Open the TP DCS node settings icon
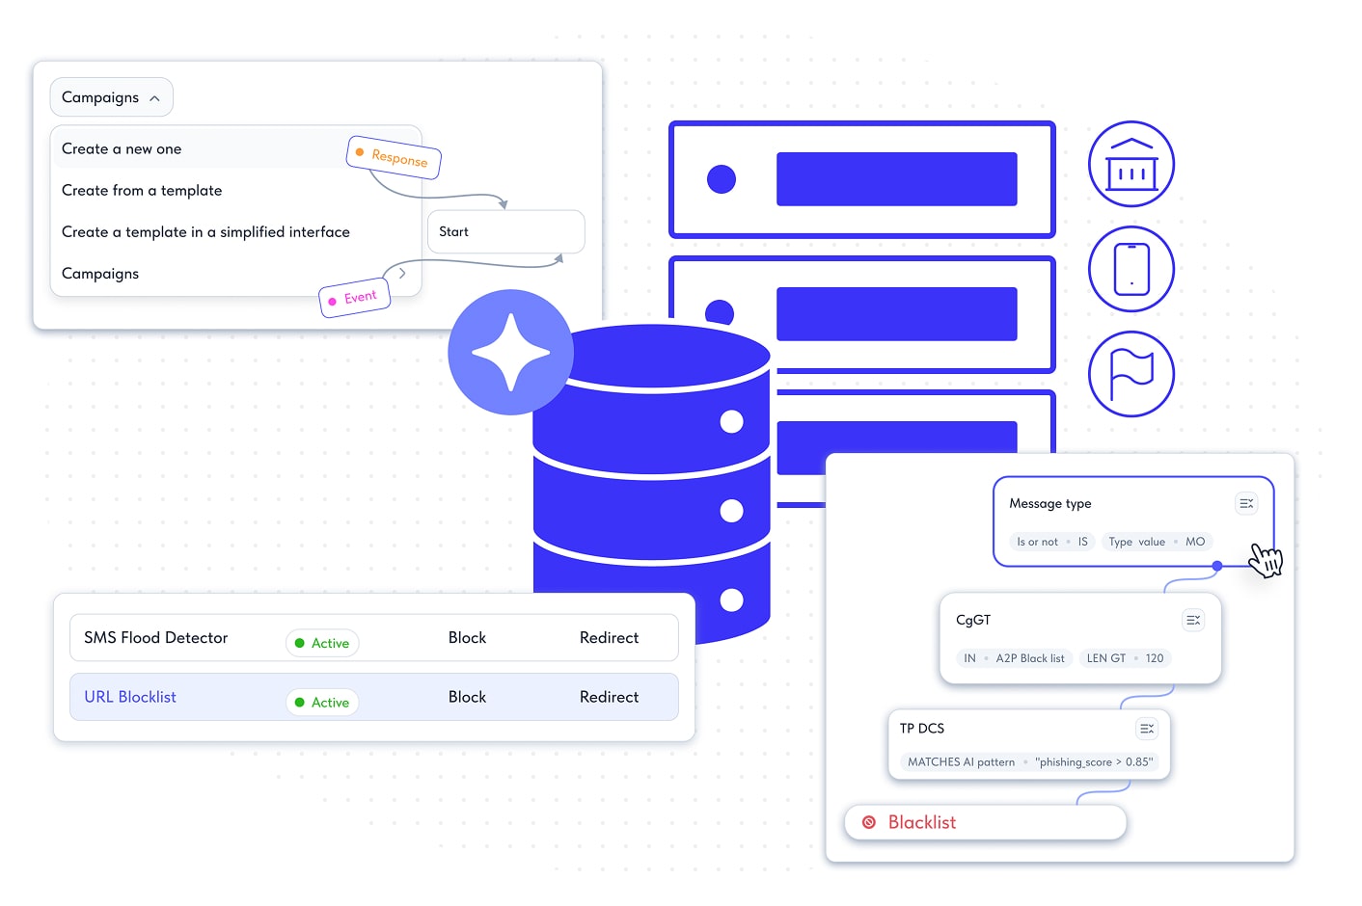1362x906 pixels. (1147, 729)
